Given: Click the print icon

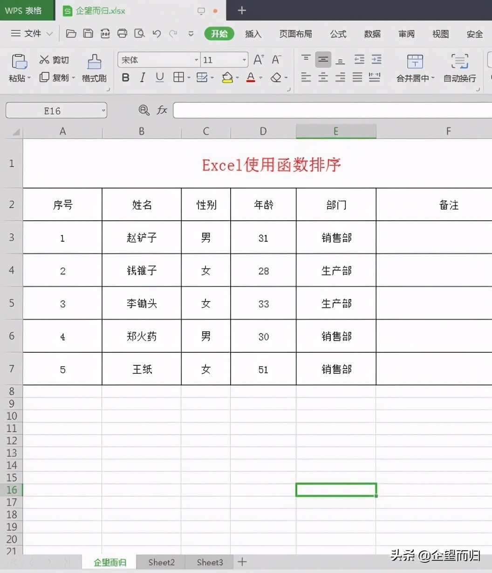Looking at the screenshot, I should point(122,34).
